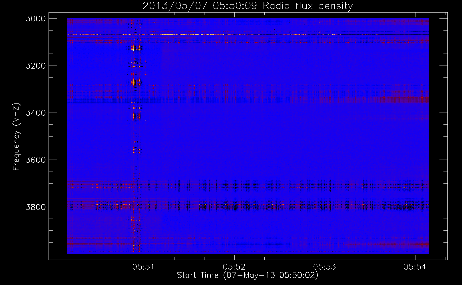
Task: Click the 05:52 time axis label
Action: [x=234, y=267]
